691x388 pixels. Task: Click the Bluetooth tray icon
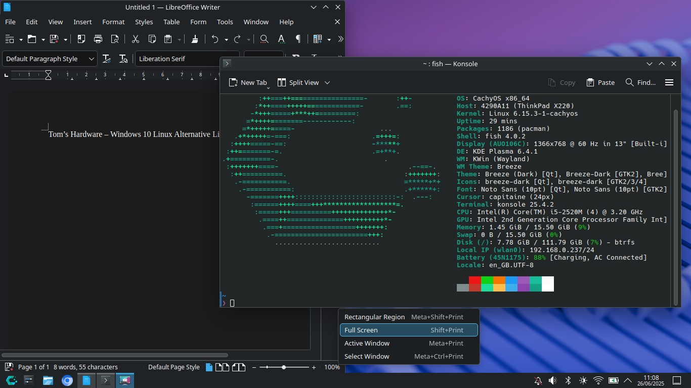(x=568, y=380)
